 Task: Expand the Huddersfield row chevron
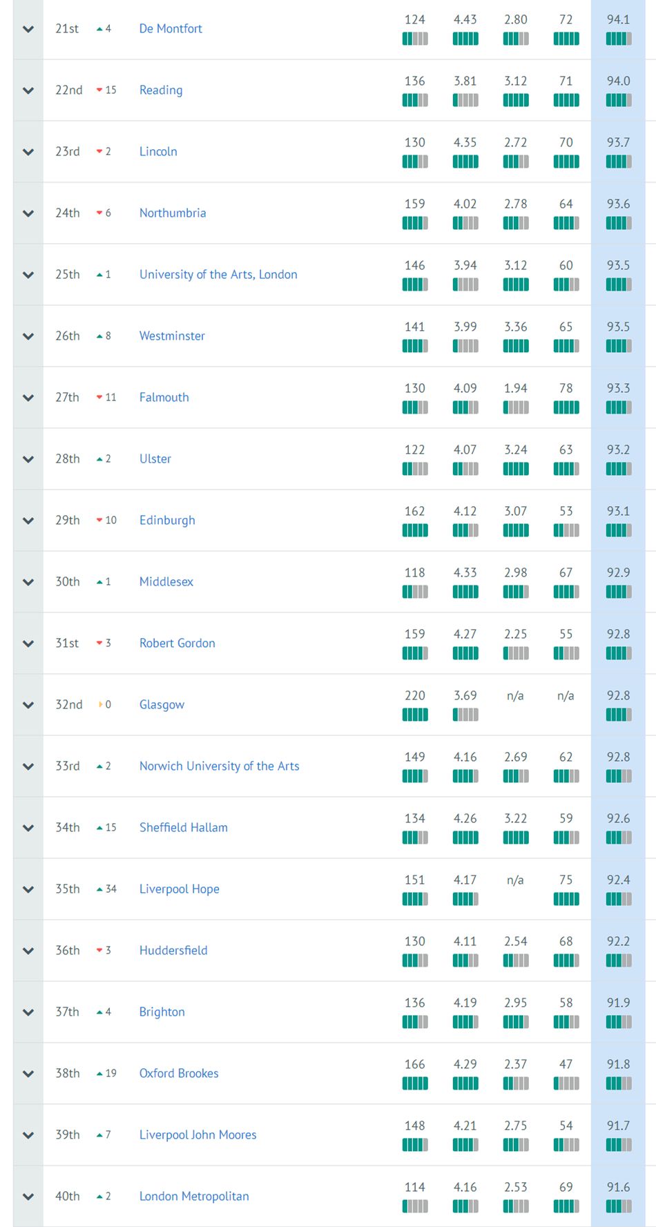coord(28,951)
